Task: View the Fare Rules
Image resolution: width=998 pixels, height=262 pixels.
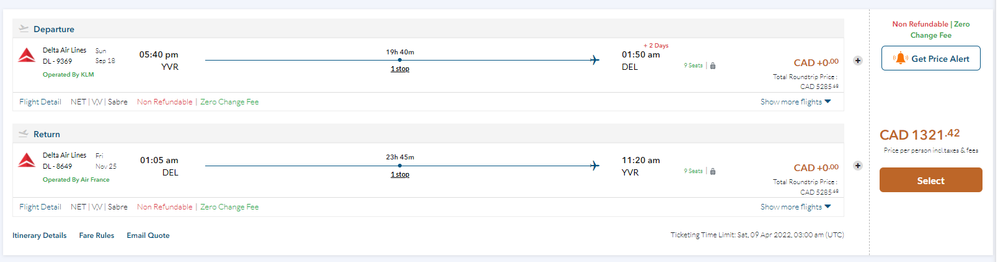Action: [97, 235]
